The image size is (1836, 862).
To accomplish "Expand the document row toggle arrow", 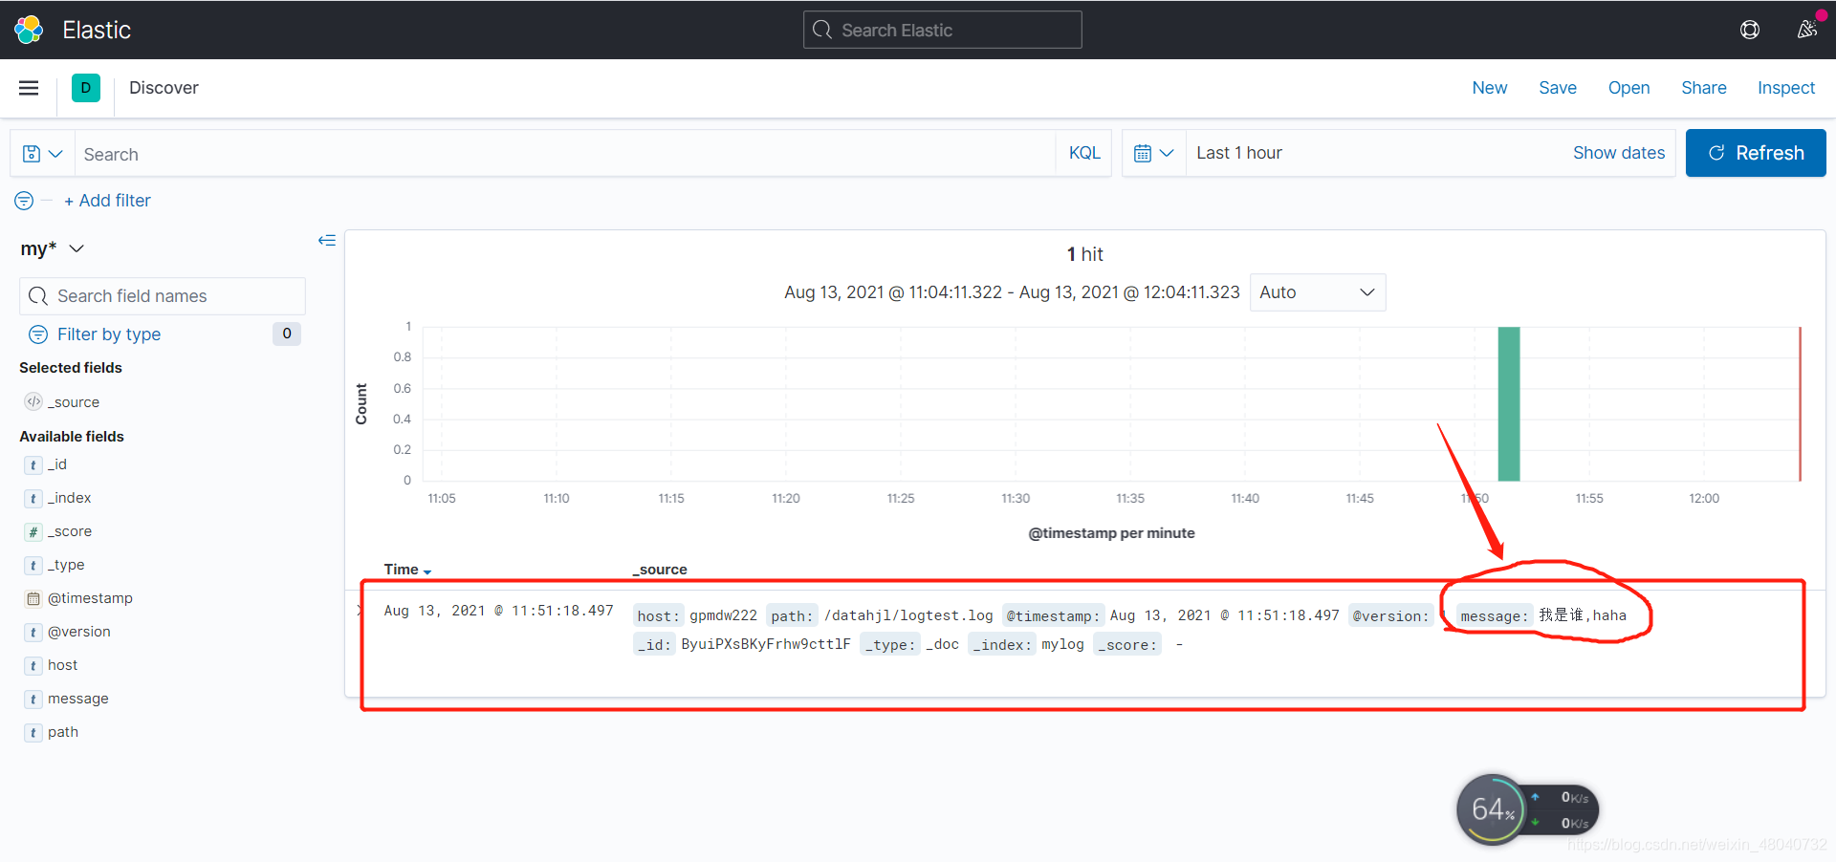I will (360, 610).
